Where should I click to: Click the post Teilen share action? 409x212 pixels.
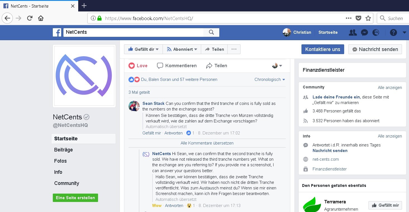coord(217,66)
